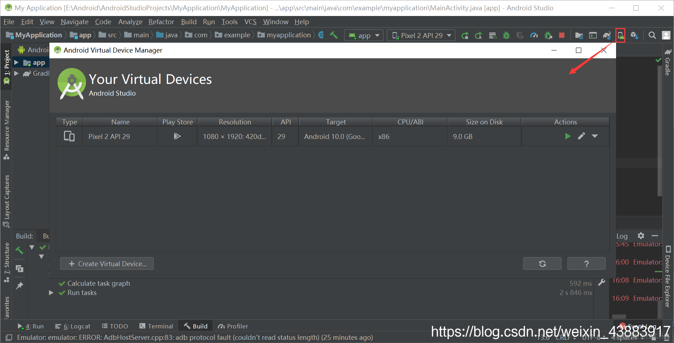The image size is (674, 343).
Task: Toggle the Gradle side panel
Action: click(668, 62)
